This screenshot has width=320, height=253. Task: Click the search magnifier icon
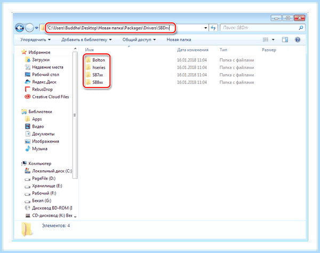point(301,28)
